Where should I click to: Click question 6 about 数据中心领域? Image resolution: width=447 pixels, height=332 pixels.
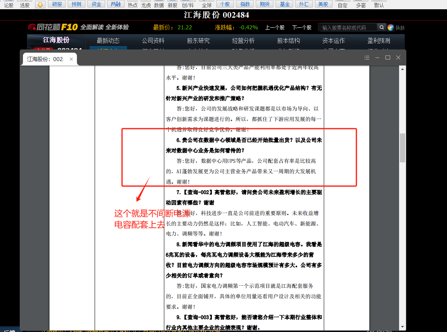tap(244, 146)
